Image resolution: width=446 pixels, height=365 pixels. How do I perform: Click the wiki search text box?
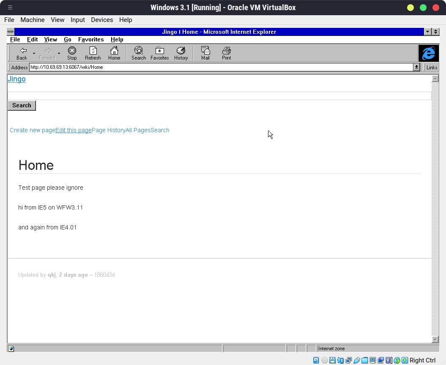[x=219, y=96]
